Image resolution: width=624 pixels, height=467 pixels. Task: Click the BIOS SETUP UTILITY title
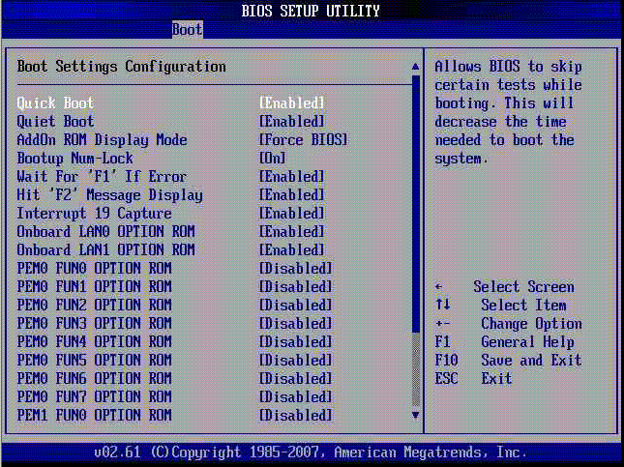pyautogui.click(x=311, y=11)
